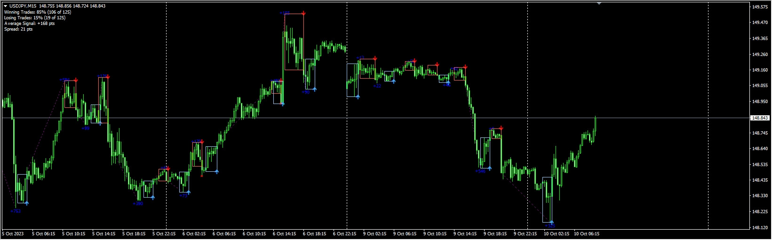The image size is (772, 240).
Task: Click the 149.470 price axis label
Action: pos(760,23)
